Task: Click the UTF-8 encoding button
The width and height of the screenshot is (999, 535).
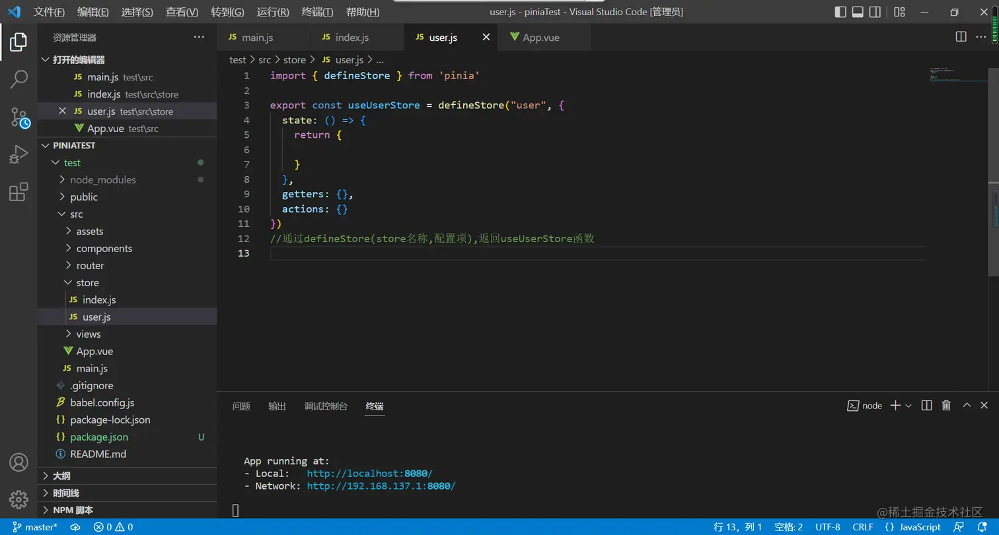Action: pos(828,527)
